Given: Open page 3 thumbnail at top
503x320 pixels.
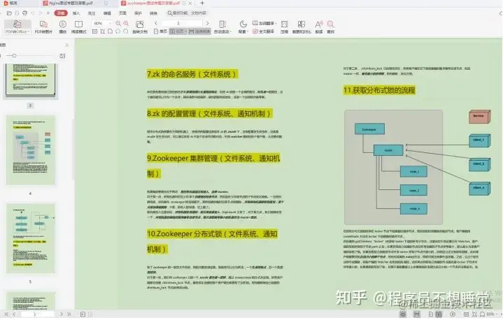Looking at the screenshot, I should point(31,80).
